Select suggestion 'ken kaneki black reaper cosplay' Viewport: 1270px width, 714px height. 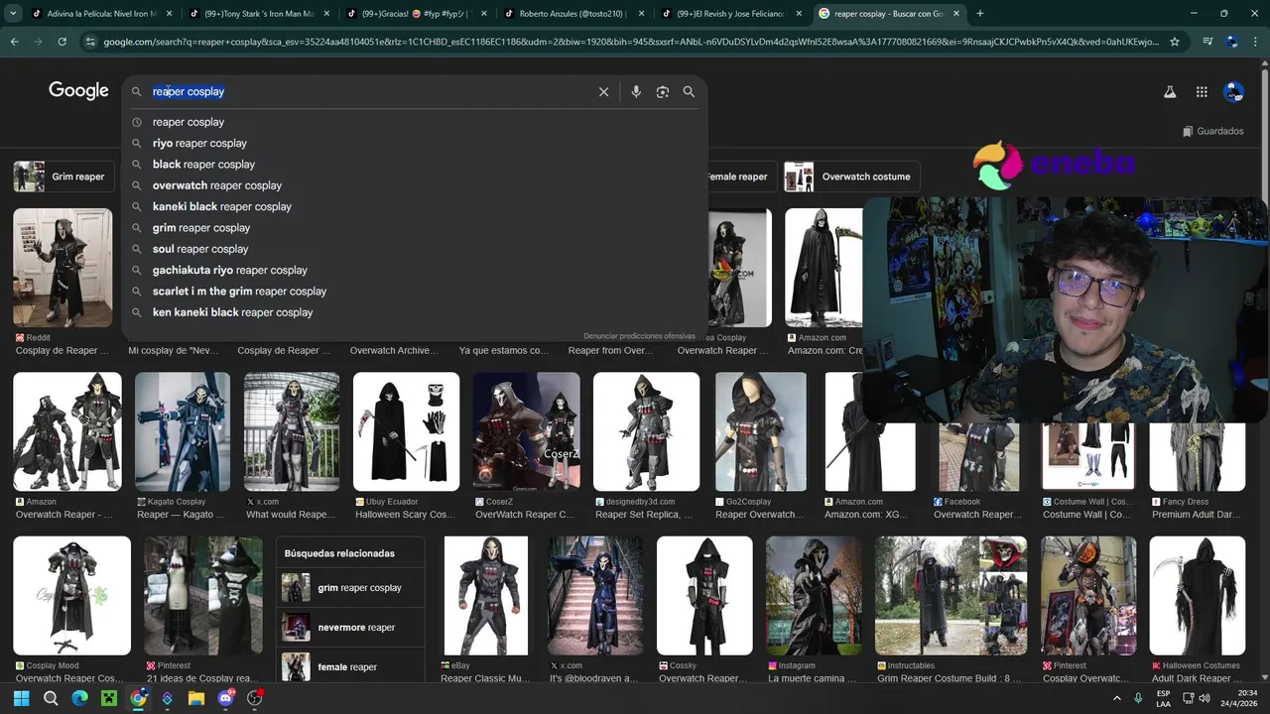point(414,312)
